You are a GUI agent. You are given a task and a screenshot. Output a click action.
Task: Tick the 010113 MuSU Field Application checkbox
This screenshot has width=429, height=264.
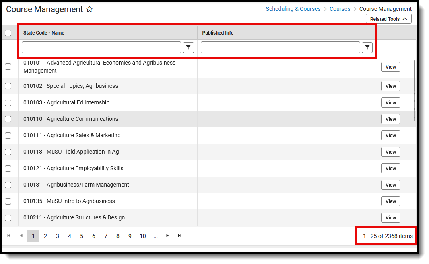[x=8, y=152]
